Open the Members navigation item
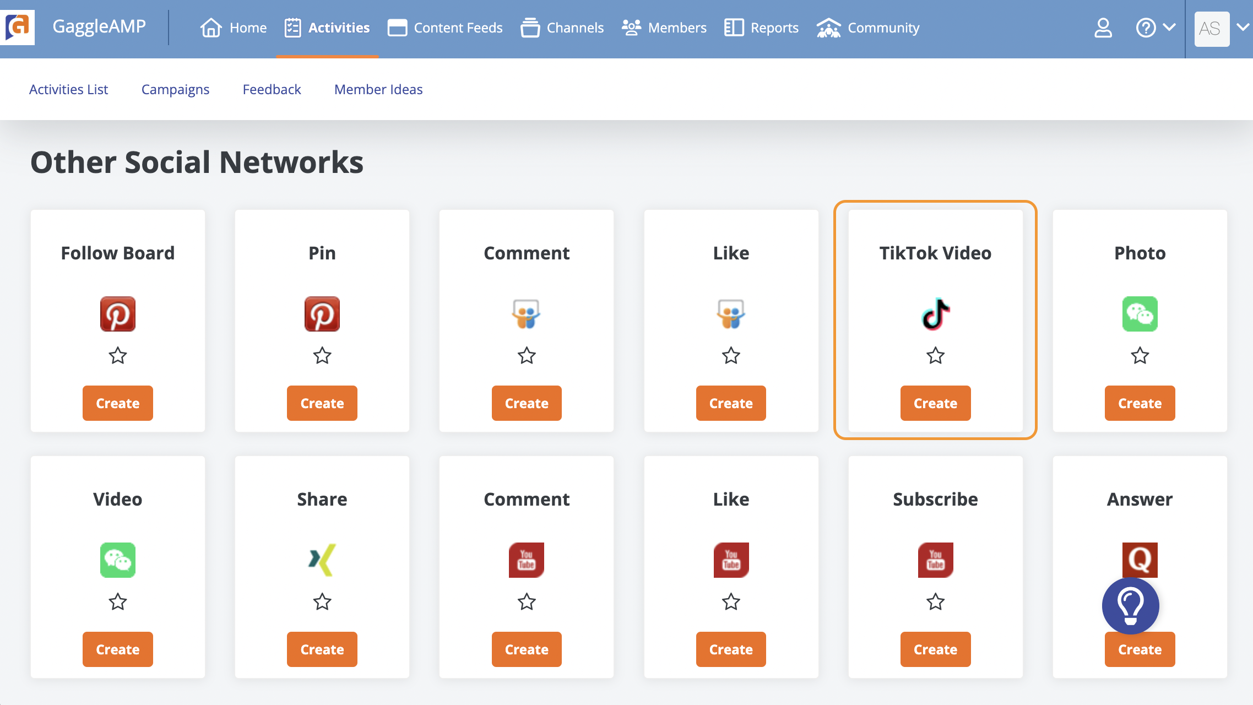This screenshot has width=1253, height=705. (664, 28)
